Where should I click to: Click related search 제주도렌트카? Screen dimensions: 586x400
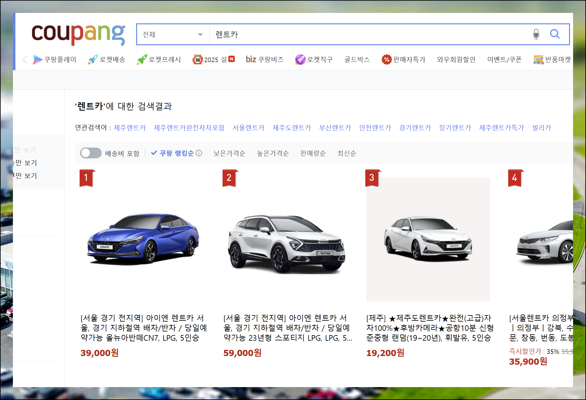[292, 128]
